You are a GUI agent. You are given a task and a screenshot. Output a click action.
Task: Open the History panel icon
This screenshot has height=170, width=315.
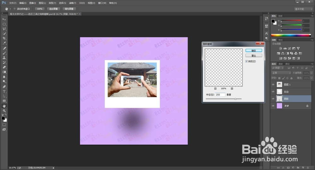click(266, 19)
